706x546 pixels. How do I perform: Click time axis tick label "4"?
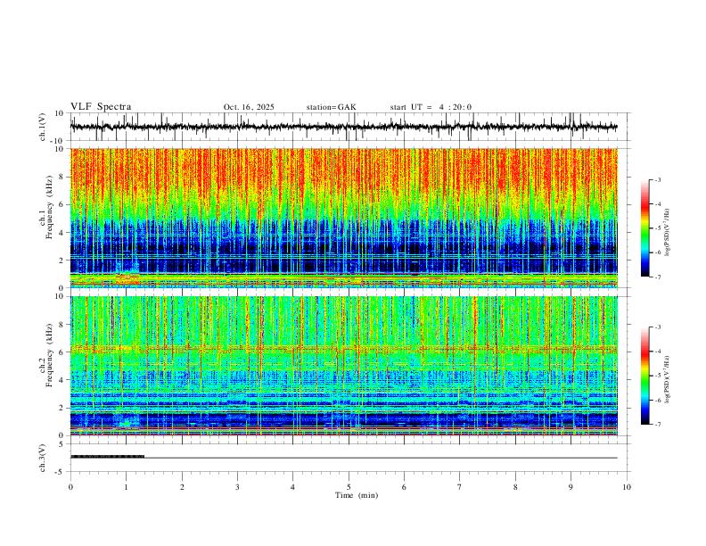(x=293, y=487)
